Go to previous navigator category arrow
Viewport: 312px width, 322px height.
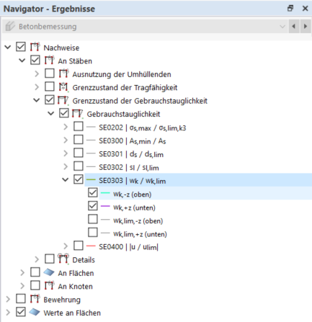293,26
